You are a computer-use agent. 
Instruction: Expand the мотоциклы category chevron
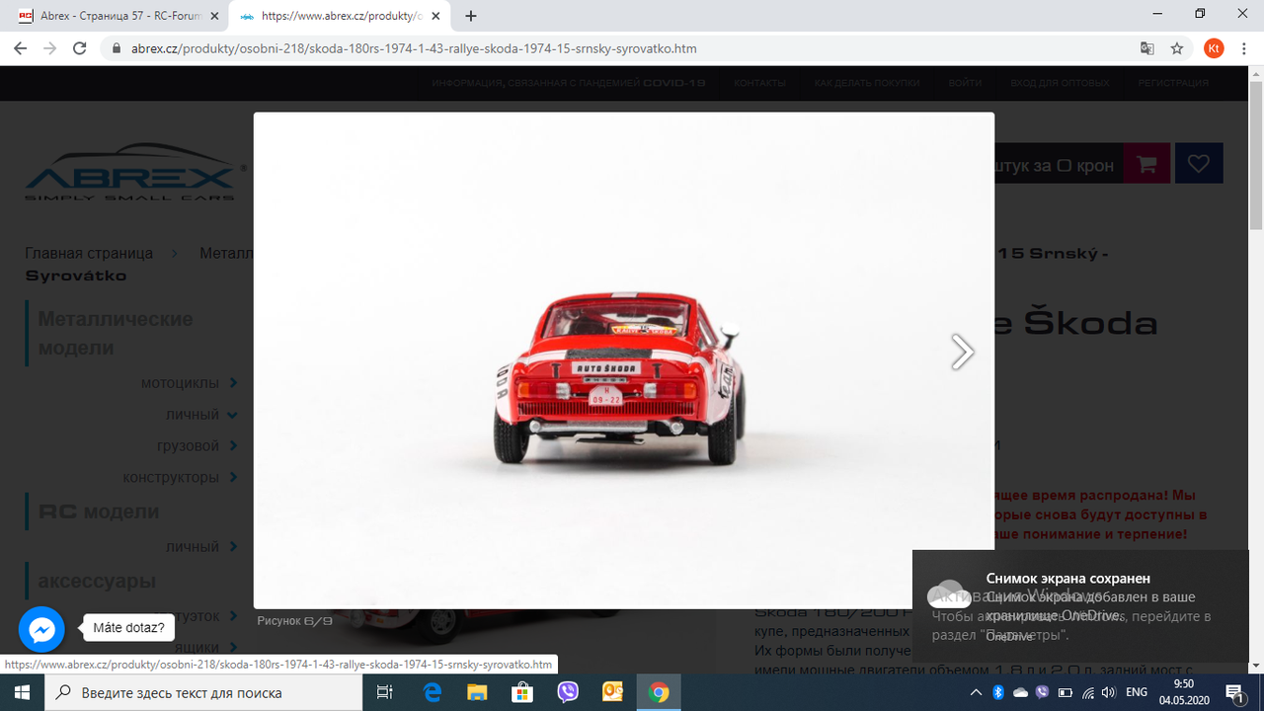(233, 382)
